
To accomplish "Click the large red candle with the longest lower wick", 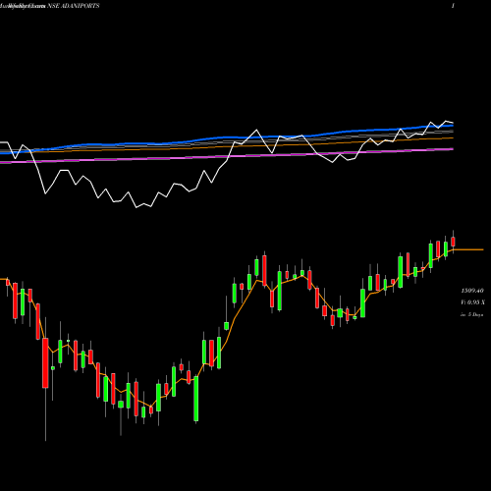I will [x=45, y=363].
